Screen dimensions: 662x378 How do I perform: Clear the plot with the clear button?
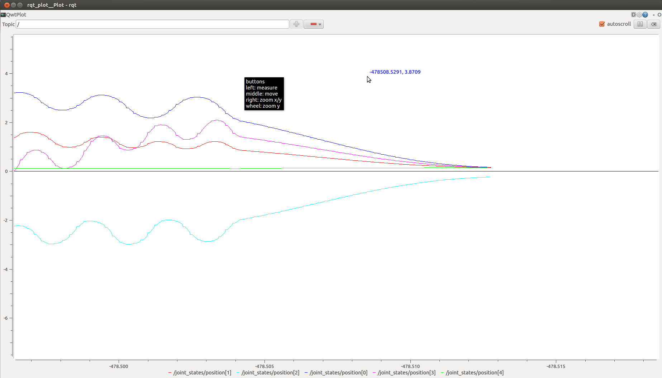coord(654,24)
